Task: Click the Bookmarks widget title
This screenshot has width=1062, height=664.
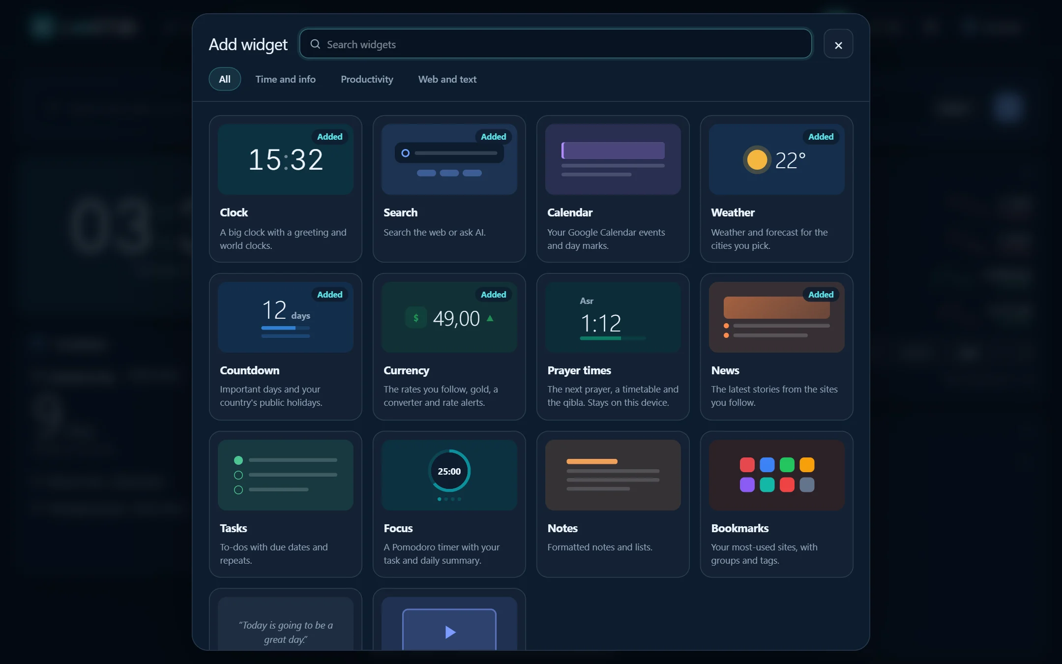Action: coord(740,528)
